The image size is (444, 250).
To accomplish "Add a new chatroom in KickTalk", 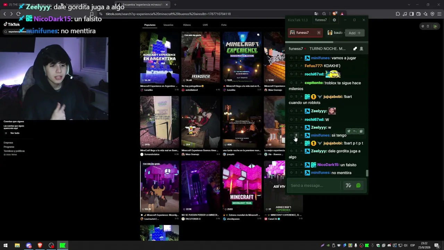I will 355,33.
